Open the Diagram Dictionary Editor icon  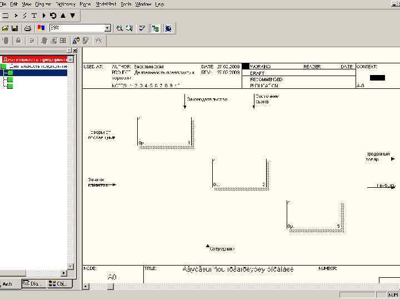point(44,16)
